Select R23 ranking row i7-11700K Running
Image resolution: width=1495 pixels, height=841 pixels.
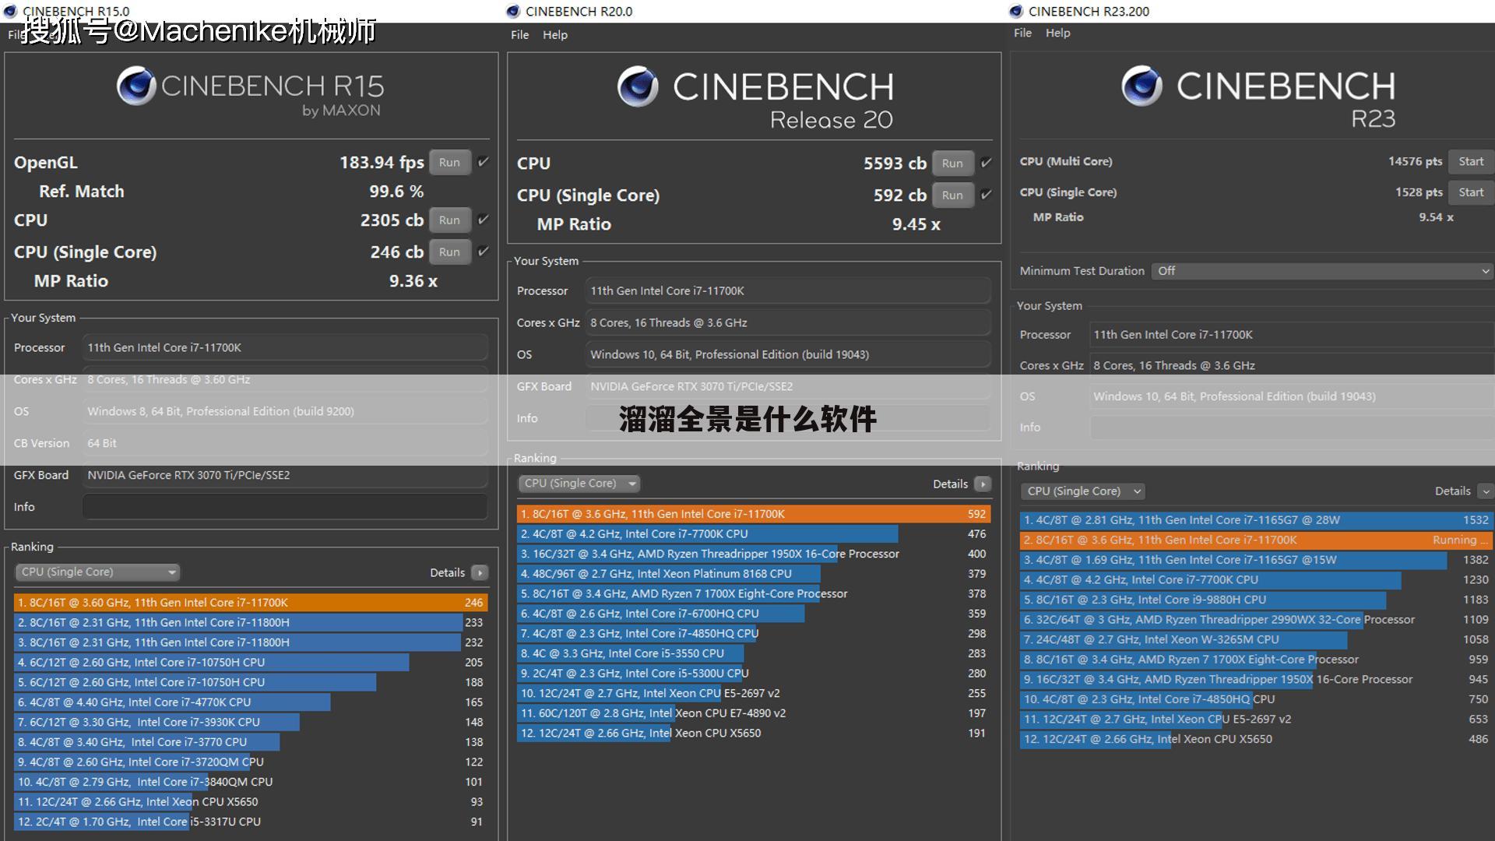1257,540
